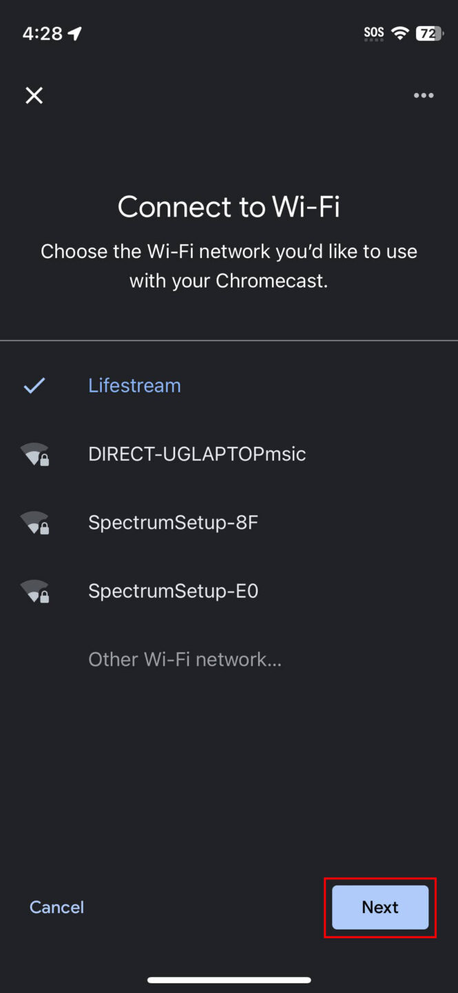Choose the DIRECT-UGLAPTOPmsic network
Viewport: 458px width, 993px height.
pos(197,454)
